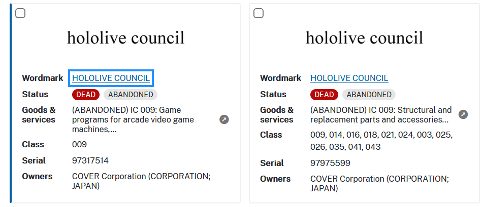Image resolution: width=483 pixels, height=207 pixels.
Task: Click the structural replacement parts description text
Action: click(x=380, y=115)
